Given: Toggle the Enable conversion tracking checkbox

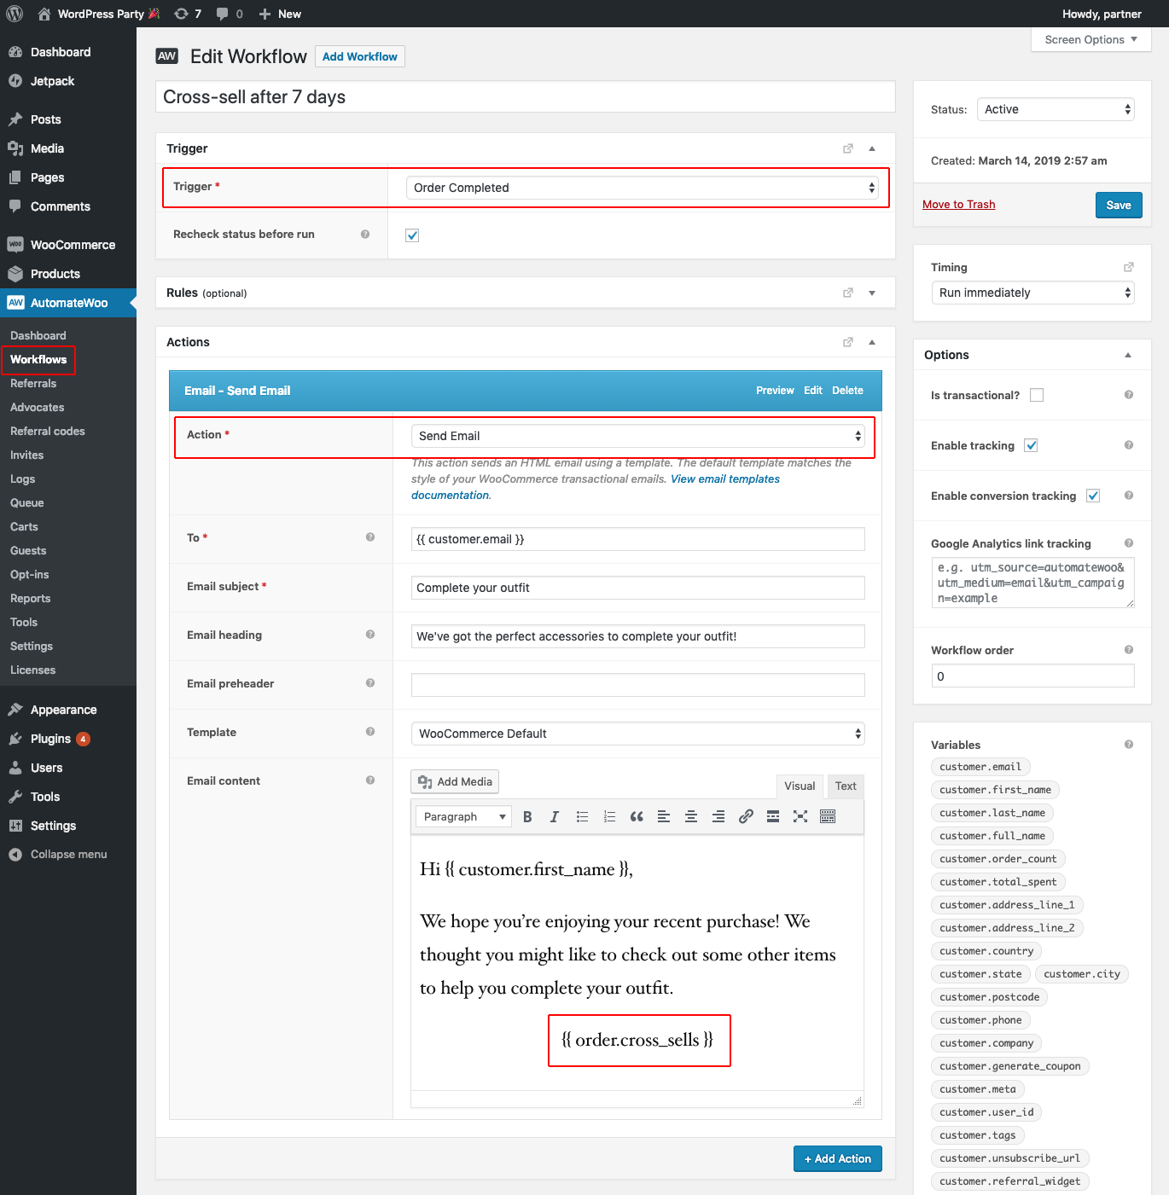Looking at the screenshot, I should pos(1093,496).
